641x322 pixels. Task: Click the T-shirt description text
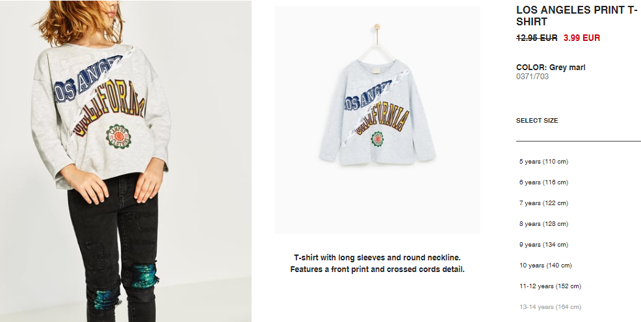coord(377,264)
